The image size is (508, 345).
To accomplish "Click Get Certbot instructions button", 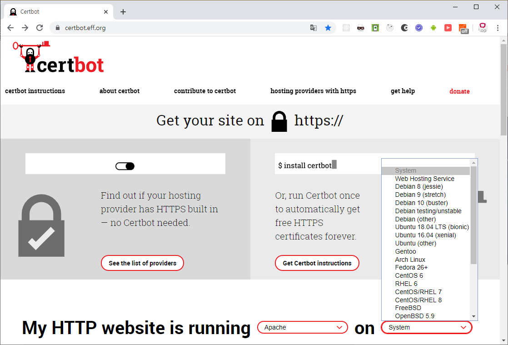I will tap(317, 263).
